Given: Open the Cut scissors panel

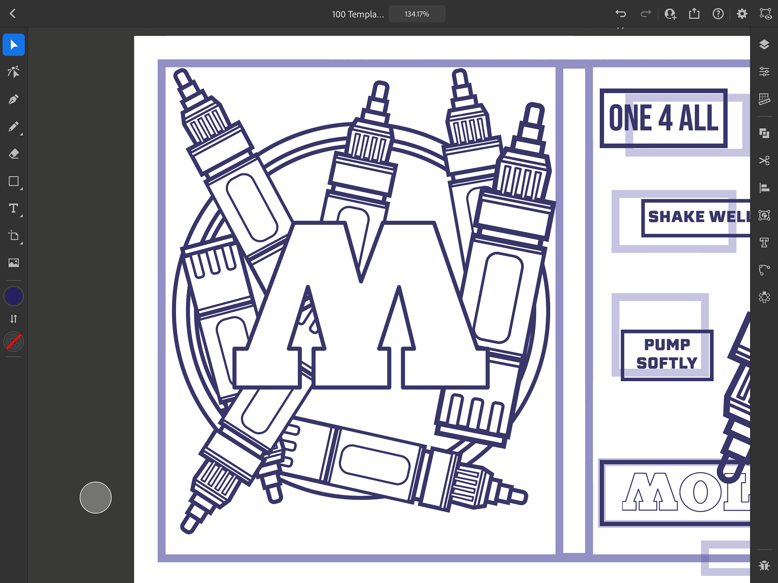Looking at the screenshot, I should click(764, 160).
